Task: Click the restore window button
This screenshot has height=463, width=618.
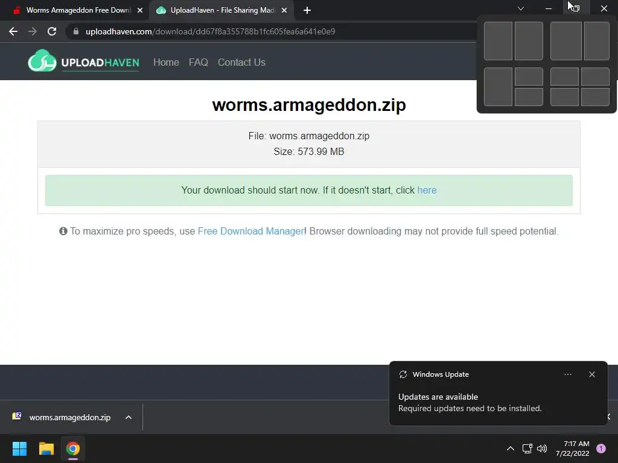Action: pyautogui.click(x=576, y=8)
